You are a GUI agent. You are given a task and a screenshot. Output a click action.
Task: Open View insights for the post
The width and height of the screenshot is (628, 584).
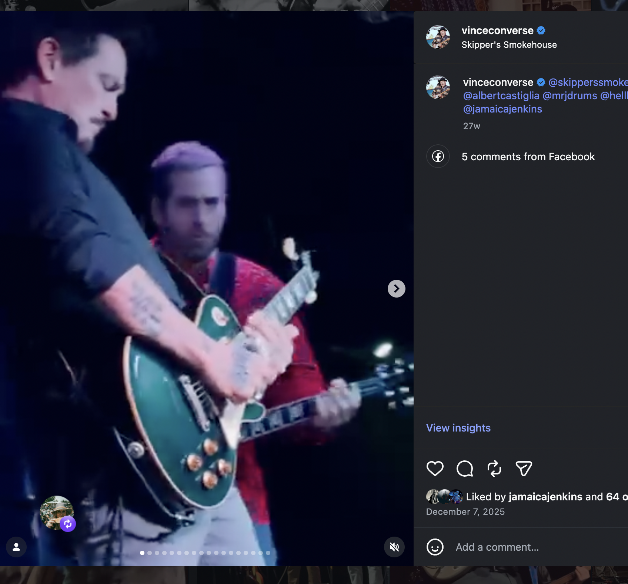tap(458, 428)
